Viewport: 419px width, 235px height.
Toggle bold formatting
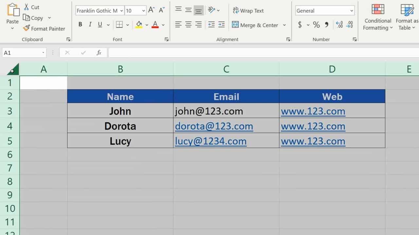[x=80, y=24]
